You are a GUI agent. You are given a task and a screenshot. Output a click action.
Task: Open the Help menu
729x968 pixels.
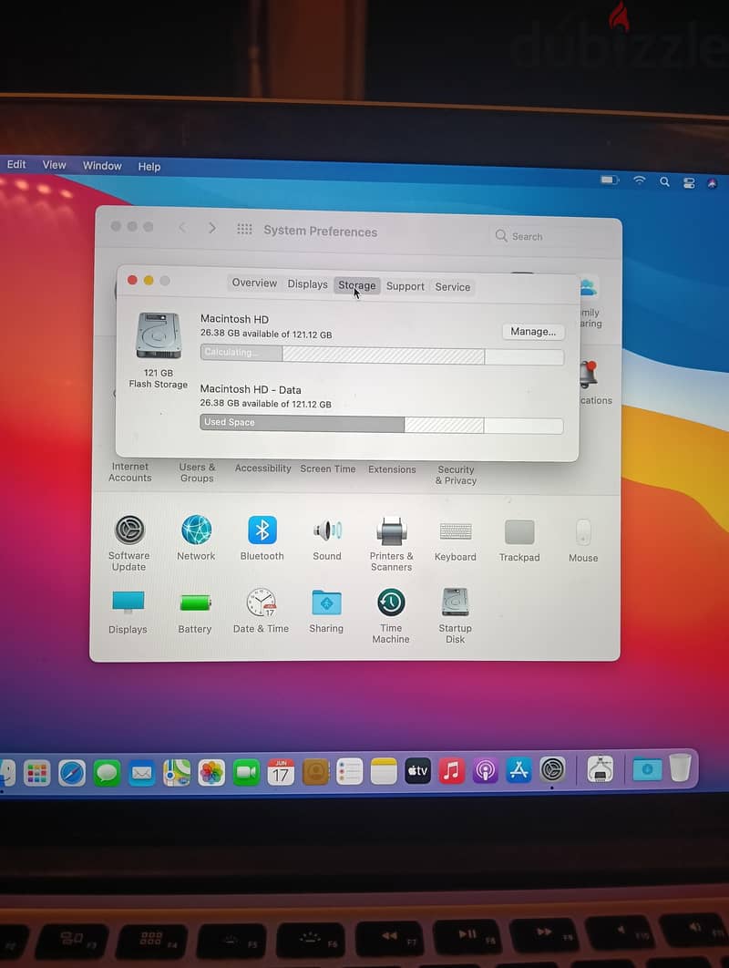click(149, 167)
